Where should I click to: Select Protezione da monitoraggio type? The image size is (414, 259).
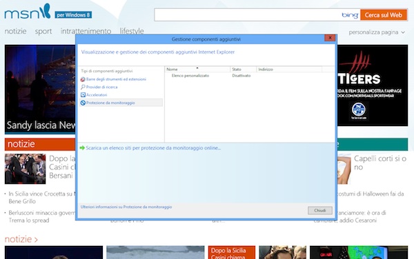[110, 103]
